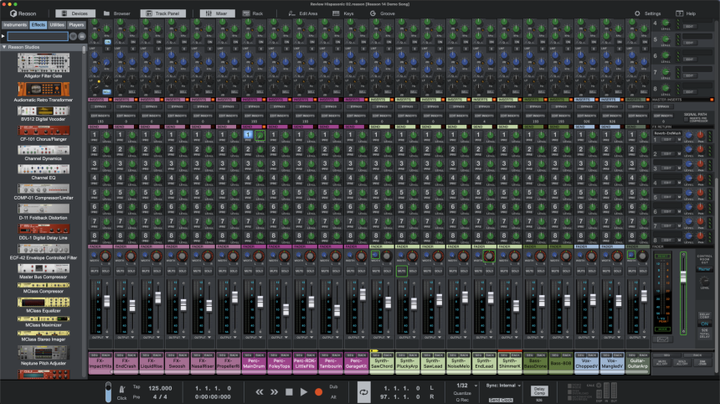Open the Output dropdown of FX-ImpactHits channel
The image size is (720, 404).
(100, 337)
